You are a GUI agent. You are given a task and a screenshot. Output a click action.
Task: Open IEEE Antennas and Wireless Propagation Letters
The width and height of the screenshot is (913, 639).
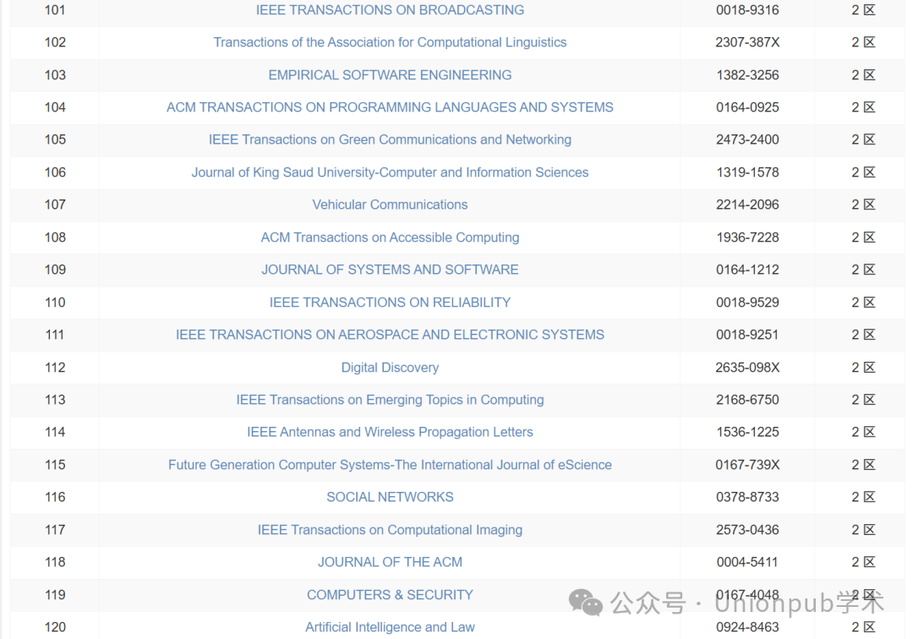(390, 432)
